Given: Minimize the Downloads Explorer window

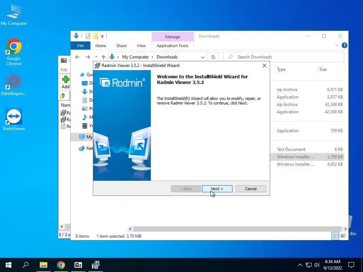Looking at the screenshot, I should click(308, 36).
